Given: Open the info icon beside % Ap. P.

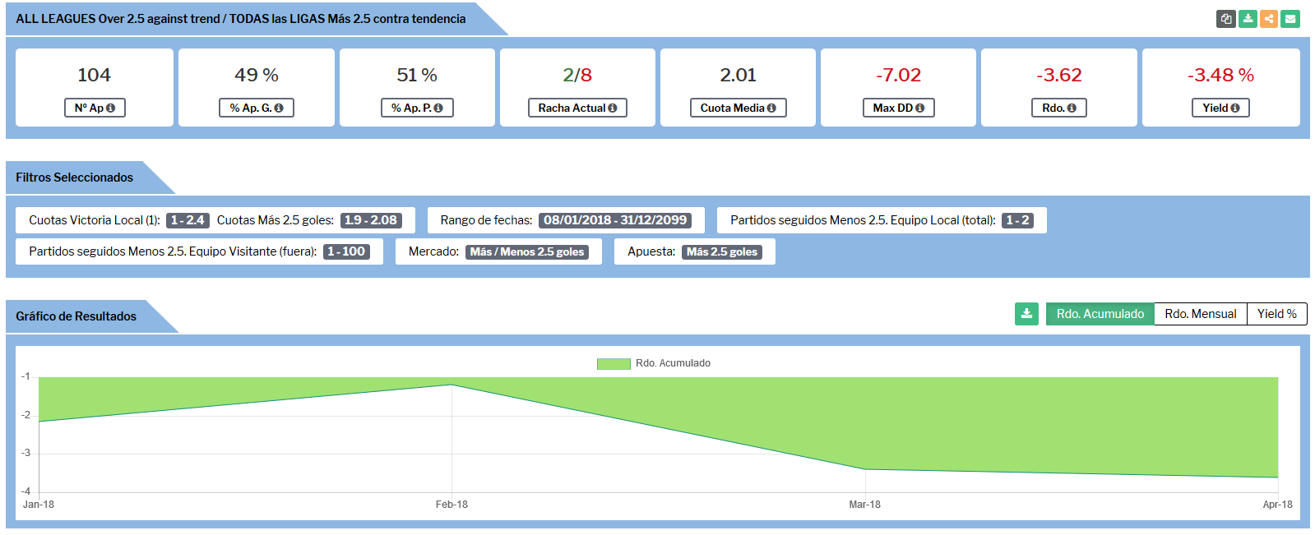Looking at the screenshot, I should pyautogui.click(x=438, y=108).
